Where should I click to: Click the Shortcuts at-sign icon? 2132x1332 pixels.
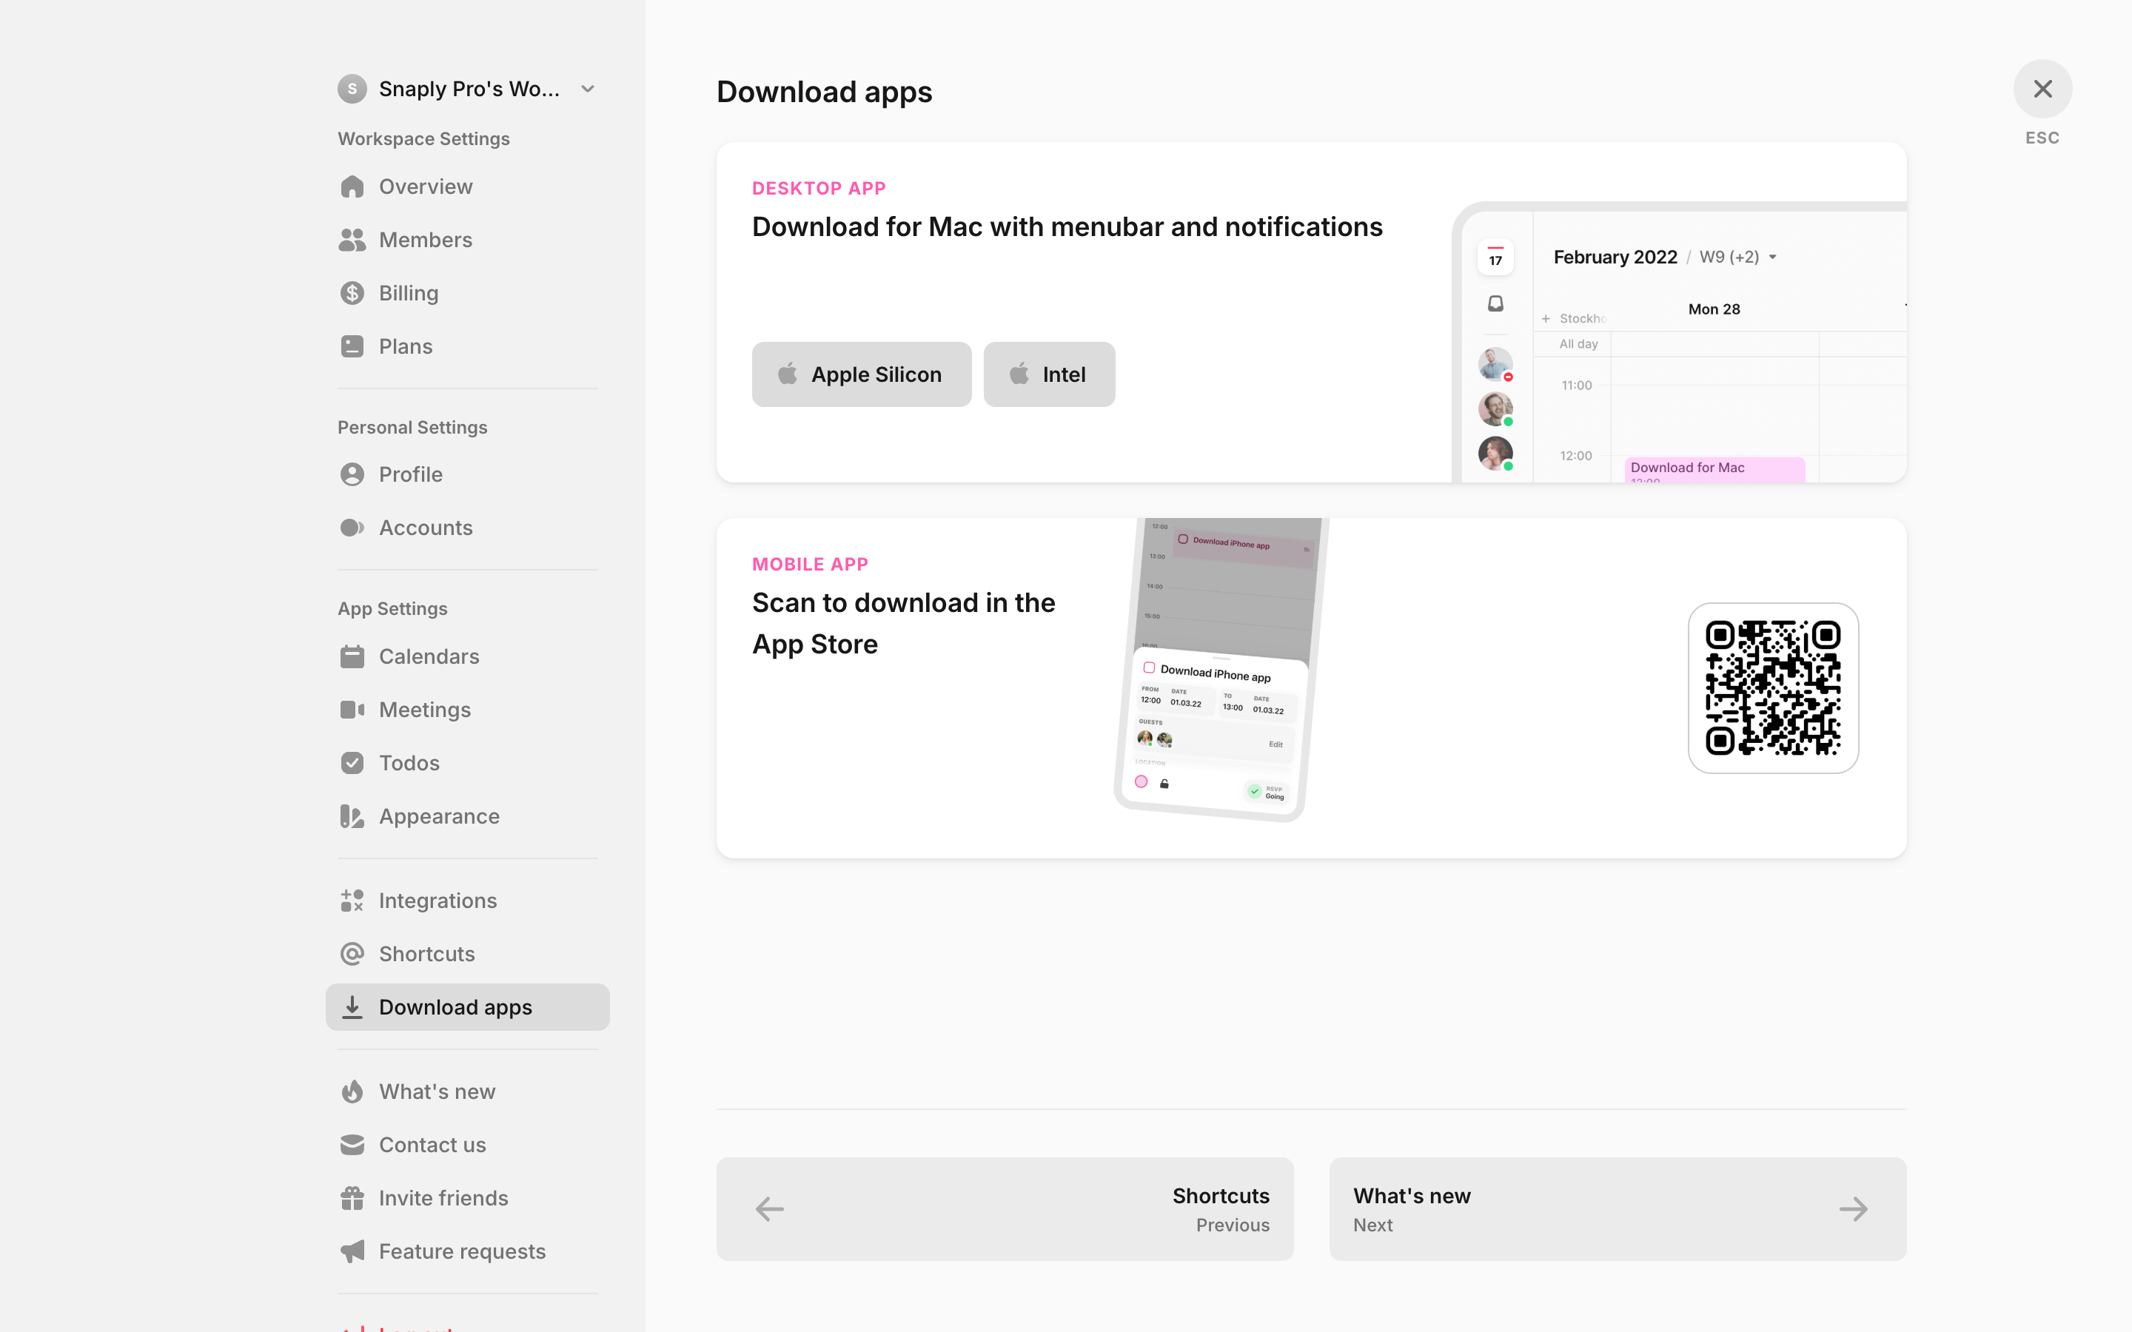click(x=352, y=954)
